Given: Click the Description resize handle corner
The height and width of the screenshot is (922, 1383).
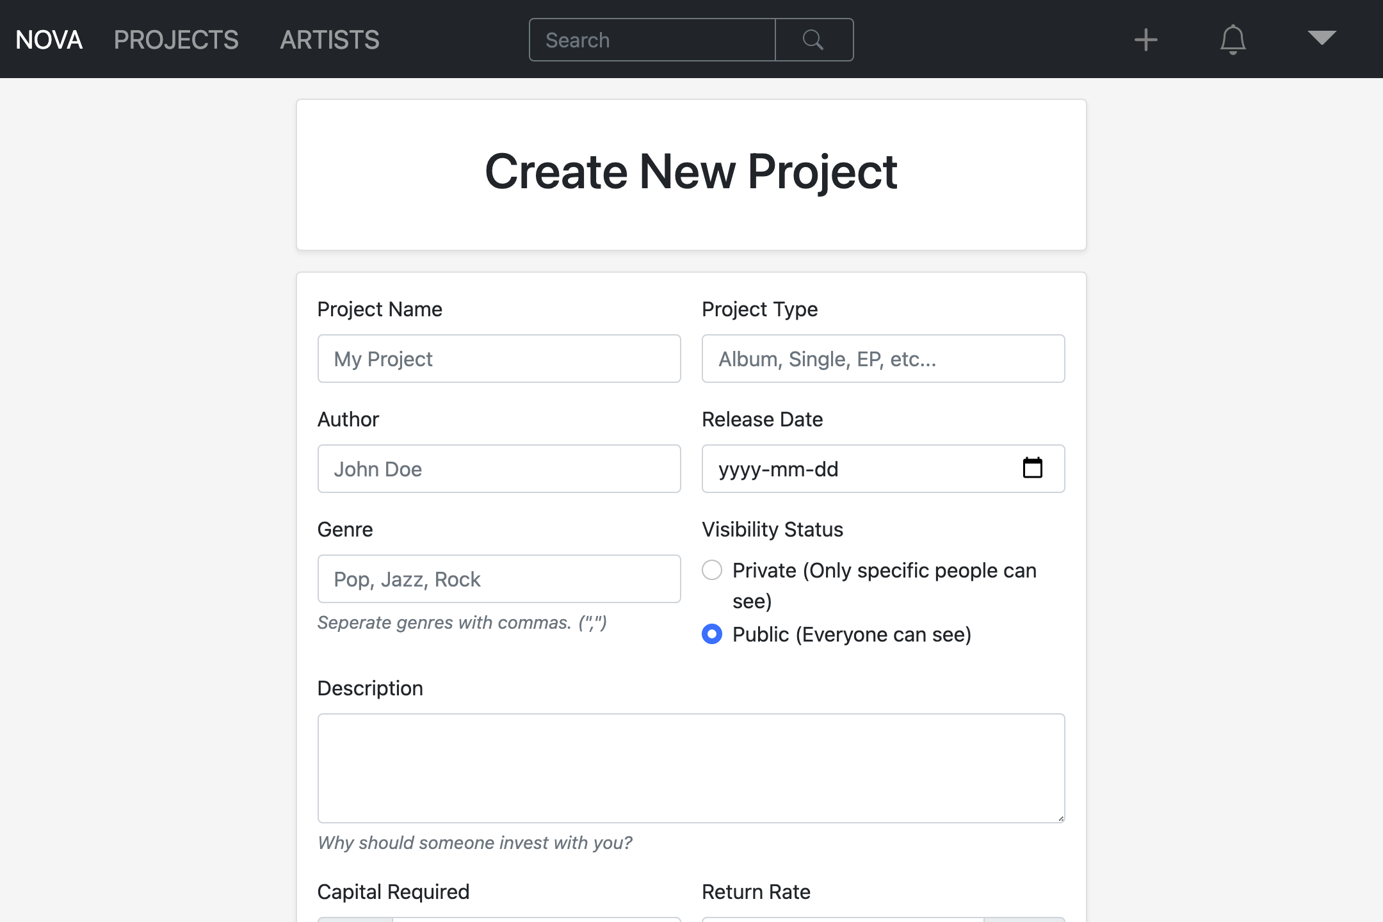Looking at the screenshot, I should click(x=1060, y=818).
